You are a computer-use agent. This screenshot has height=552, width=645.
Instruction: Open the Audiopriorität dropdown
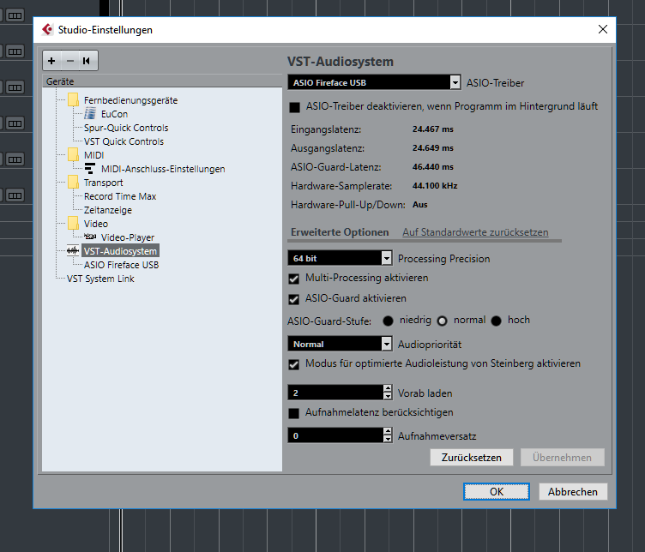pyautogui.click(x=386, y=344)
